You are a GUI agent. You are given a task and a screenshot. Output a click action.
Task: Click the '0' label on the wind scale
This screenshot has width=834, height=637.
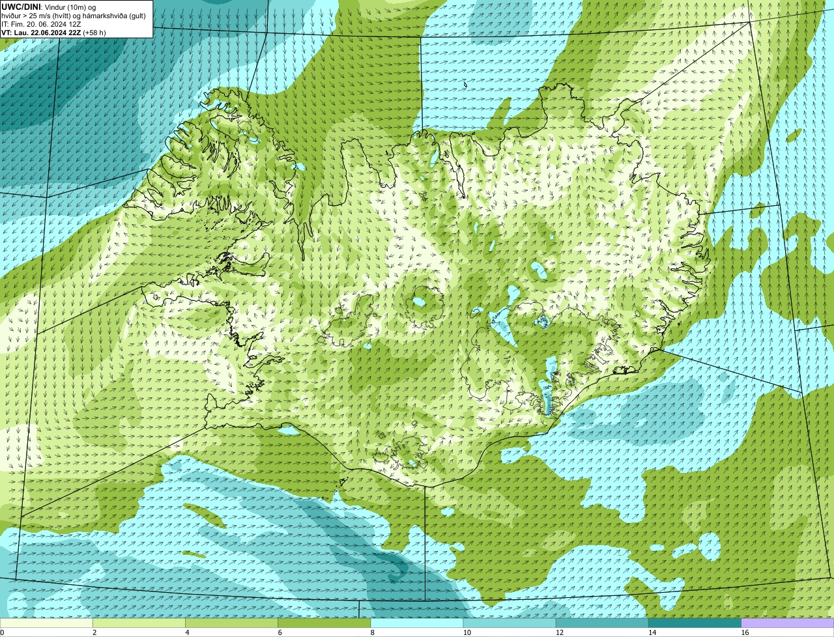[3, 632]
